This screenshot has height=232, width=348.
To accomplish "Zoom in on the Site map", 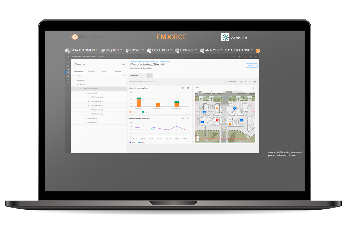I will (198, 137).
